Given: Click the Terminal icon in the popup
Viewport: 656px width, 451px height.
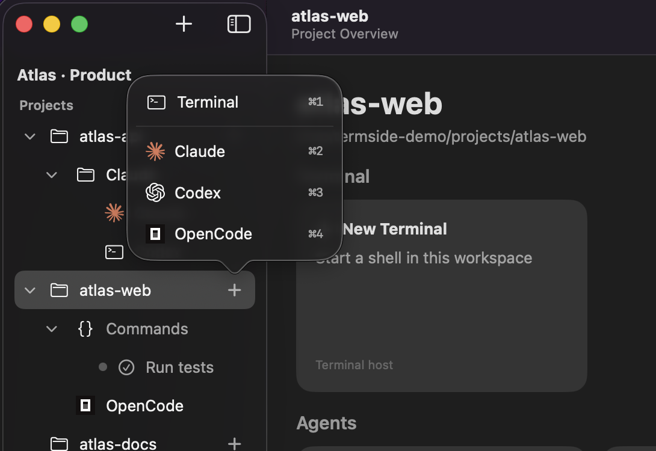Looking at the screenshot, I should pyautogui.click(x=156, y=102).
